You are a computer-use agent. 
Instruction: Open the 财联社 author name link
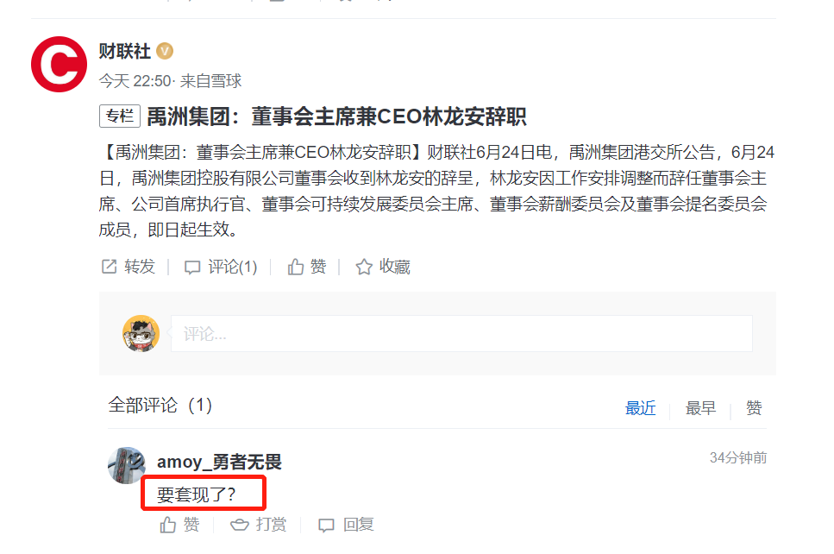point(125,52)
